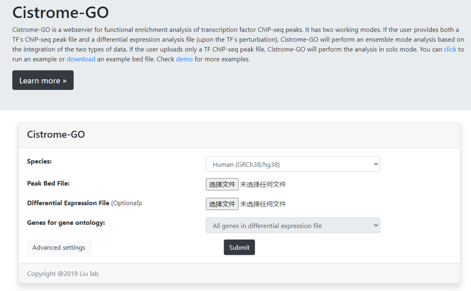Follow the 'click' link to run example
Viewport: 471px width, 291px height.
coord(450,49)
